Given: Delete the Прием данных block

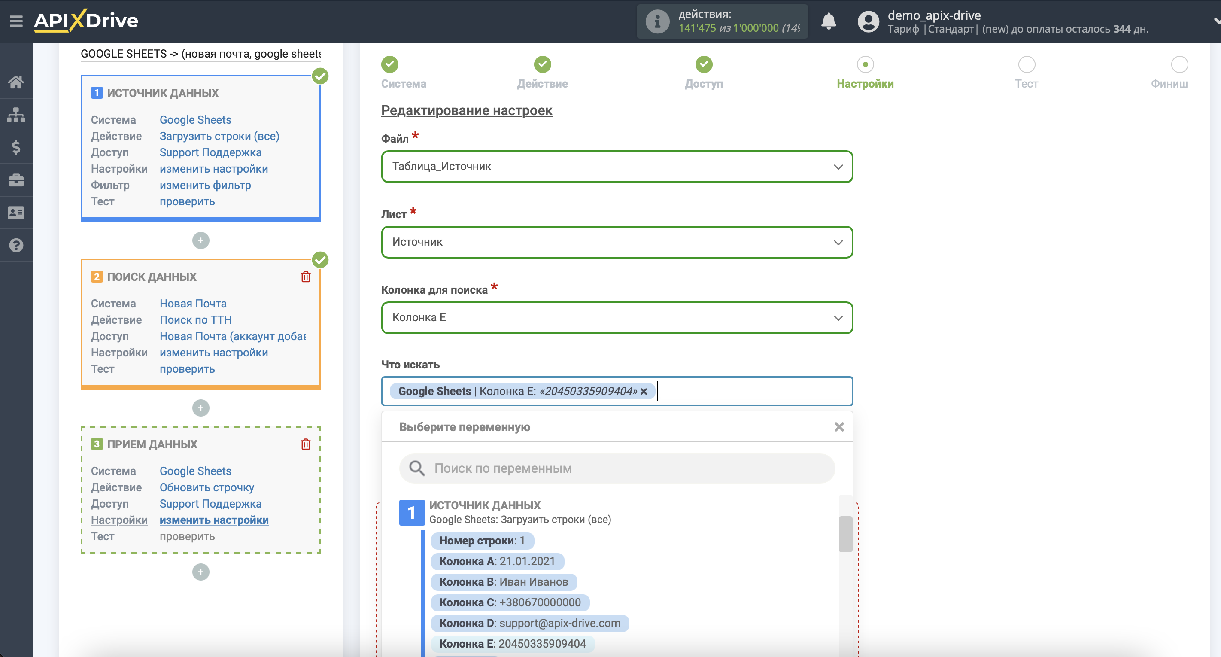Looking at the screenshot, I should tap(306, 444).
